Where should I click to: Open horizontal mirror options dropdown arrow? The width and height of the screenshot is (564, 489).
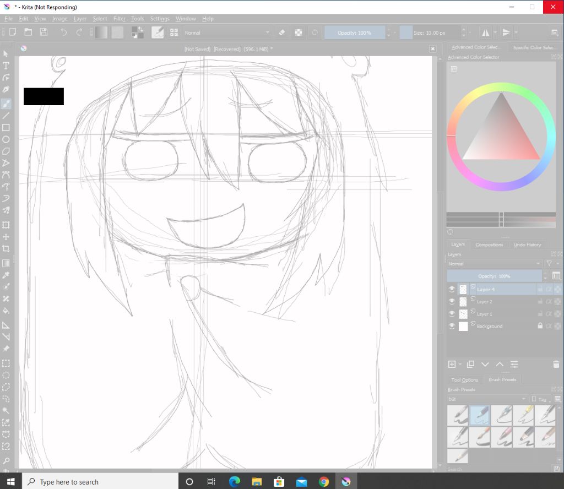pos(495,32)
